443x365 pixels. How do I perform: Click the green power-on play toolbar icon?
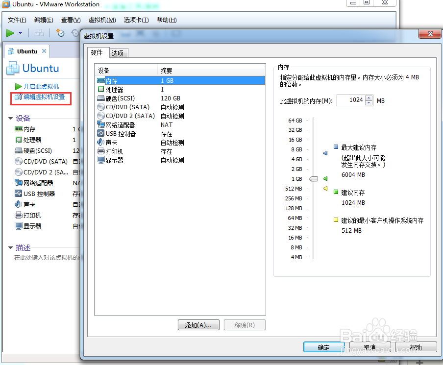(x=10, y=33)
